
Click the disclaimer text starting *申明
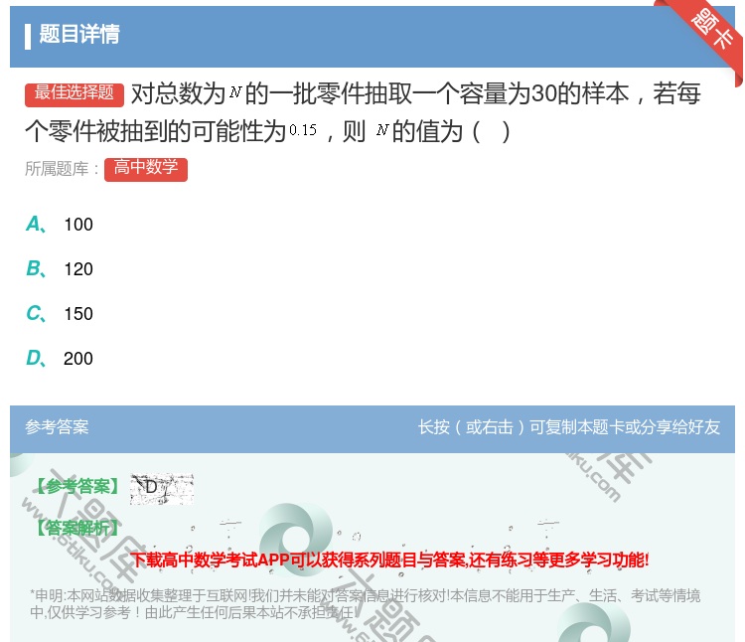(365, 604)
